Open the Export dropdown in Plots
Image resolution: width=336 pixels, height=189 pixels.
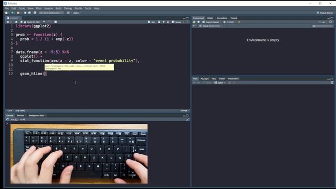click(219, 82)
